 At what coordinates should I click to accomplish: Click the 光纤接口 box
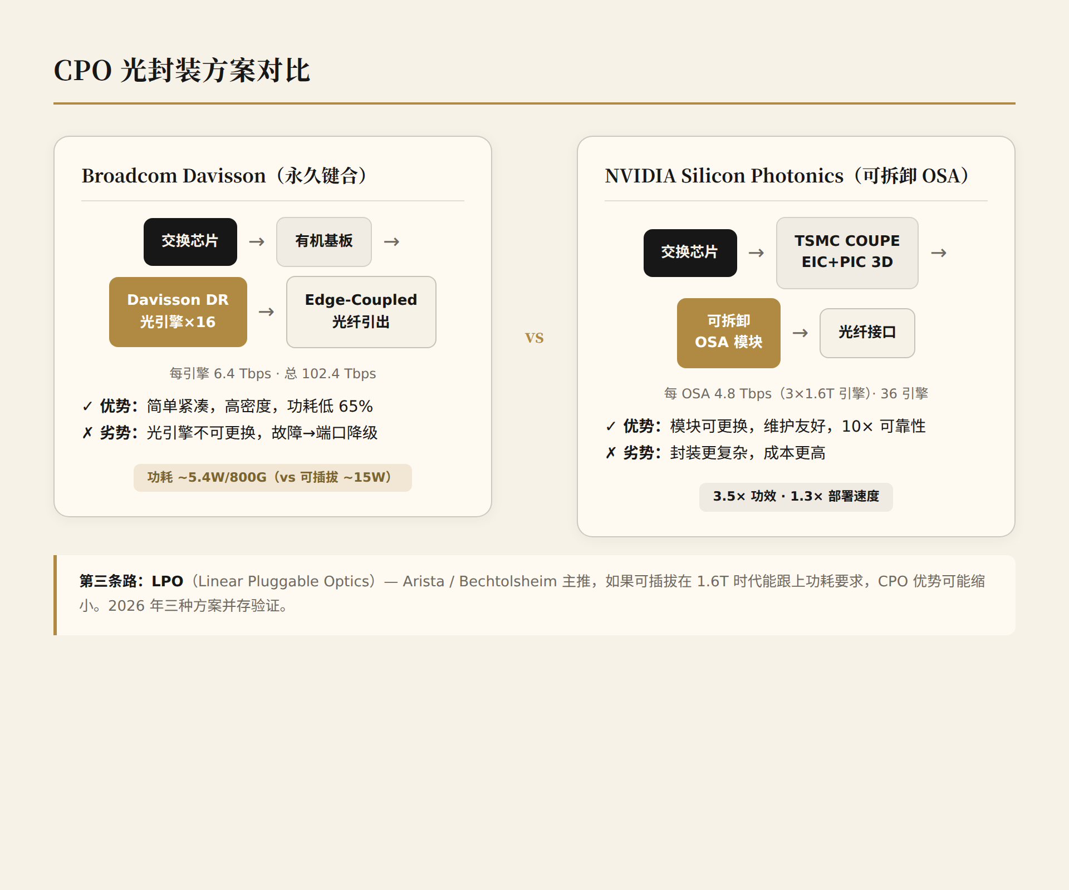(x=867, y=333)
